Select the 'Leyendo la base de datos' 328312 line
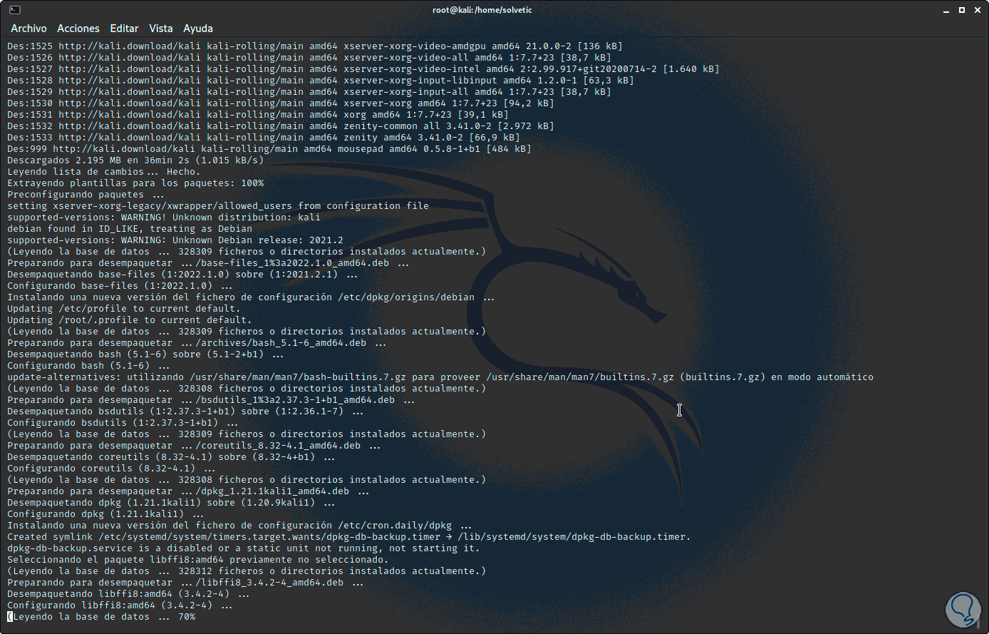The image size is (989, 634). click(247, 571)
